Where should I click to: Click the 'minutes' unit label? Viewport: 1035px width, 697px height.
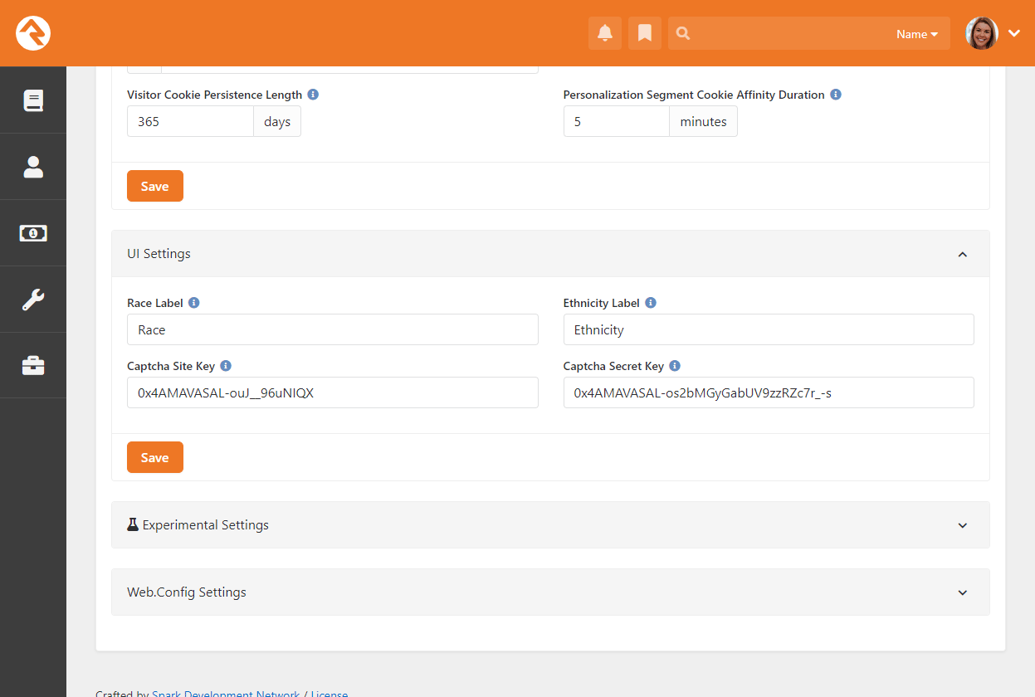[x=703, y=121]
